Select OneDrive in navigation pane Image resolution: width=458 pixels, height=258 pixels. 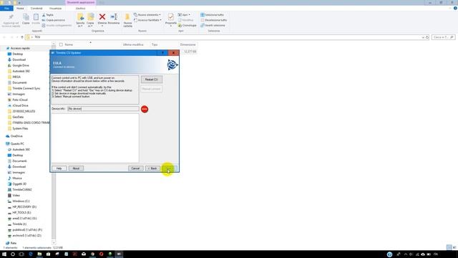point(16,136)
